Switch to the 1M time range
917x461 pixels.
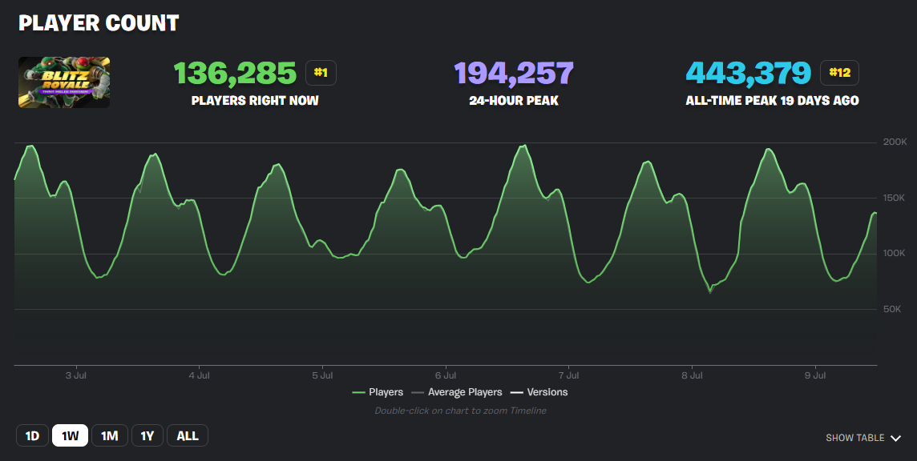110,435
